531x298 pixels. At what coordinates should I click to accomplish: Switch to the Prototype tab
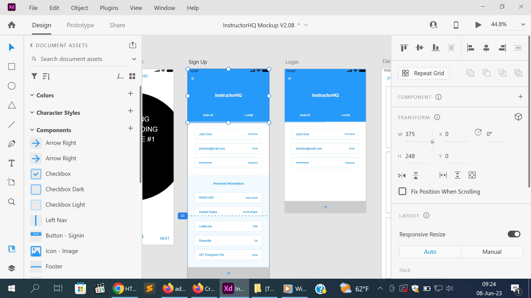tap(80, 25)
